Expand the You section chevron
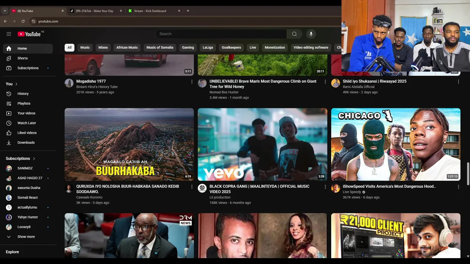Screen dimensions: 470x264 [x=16, y=84]
